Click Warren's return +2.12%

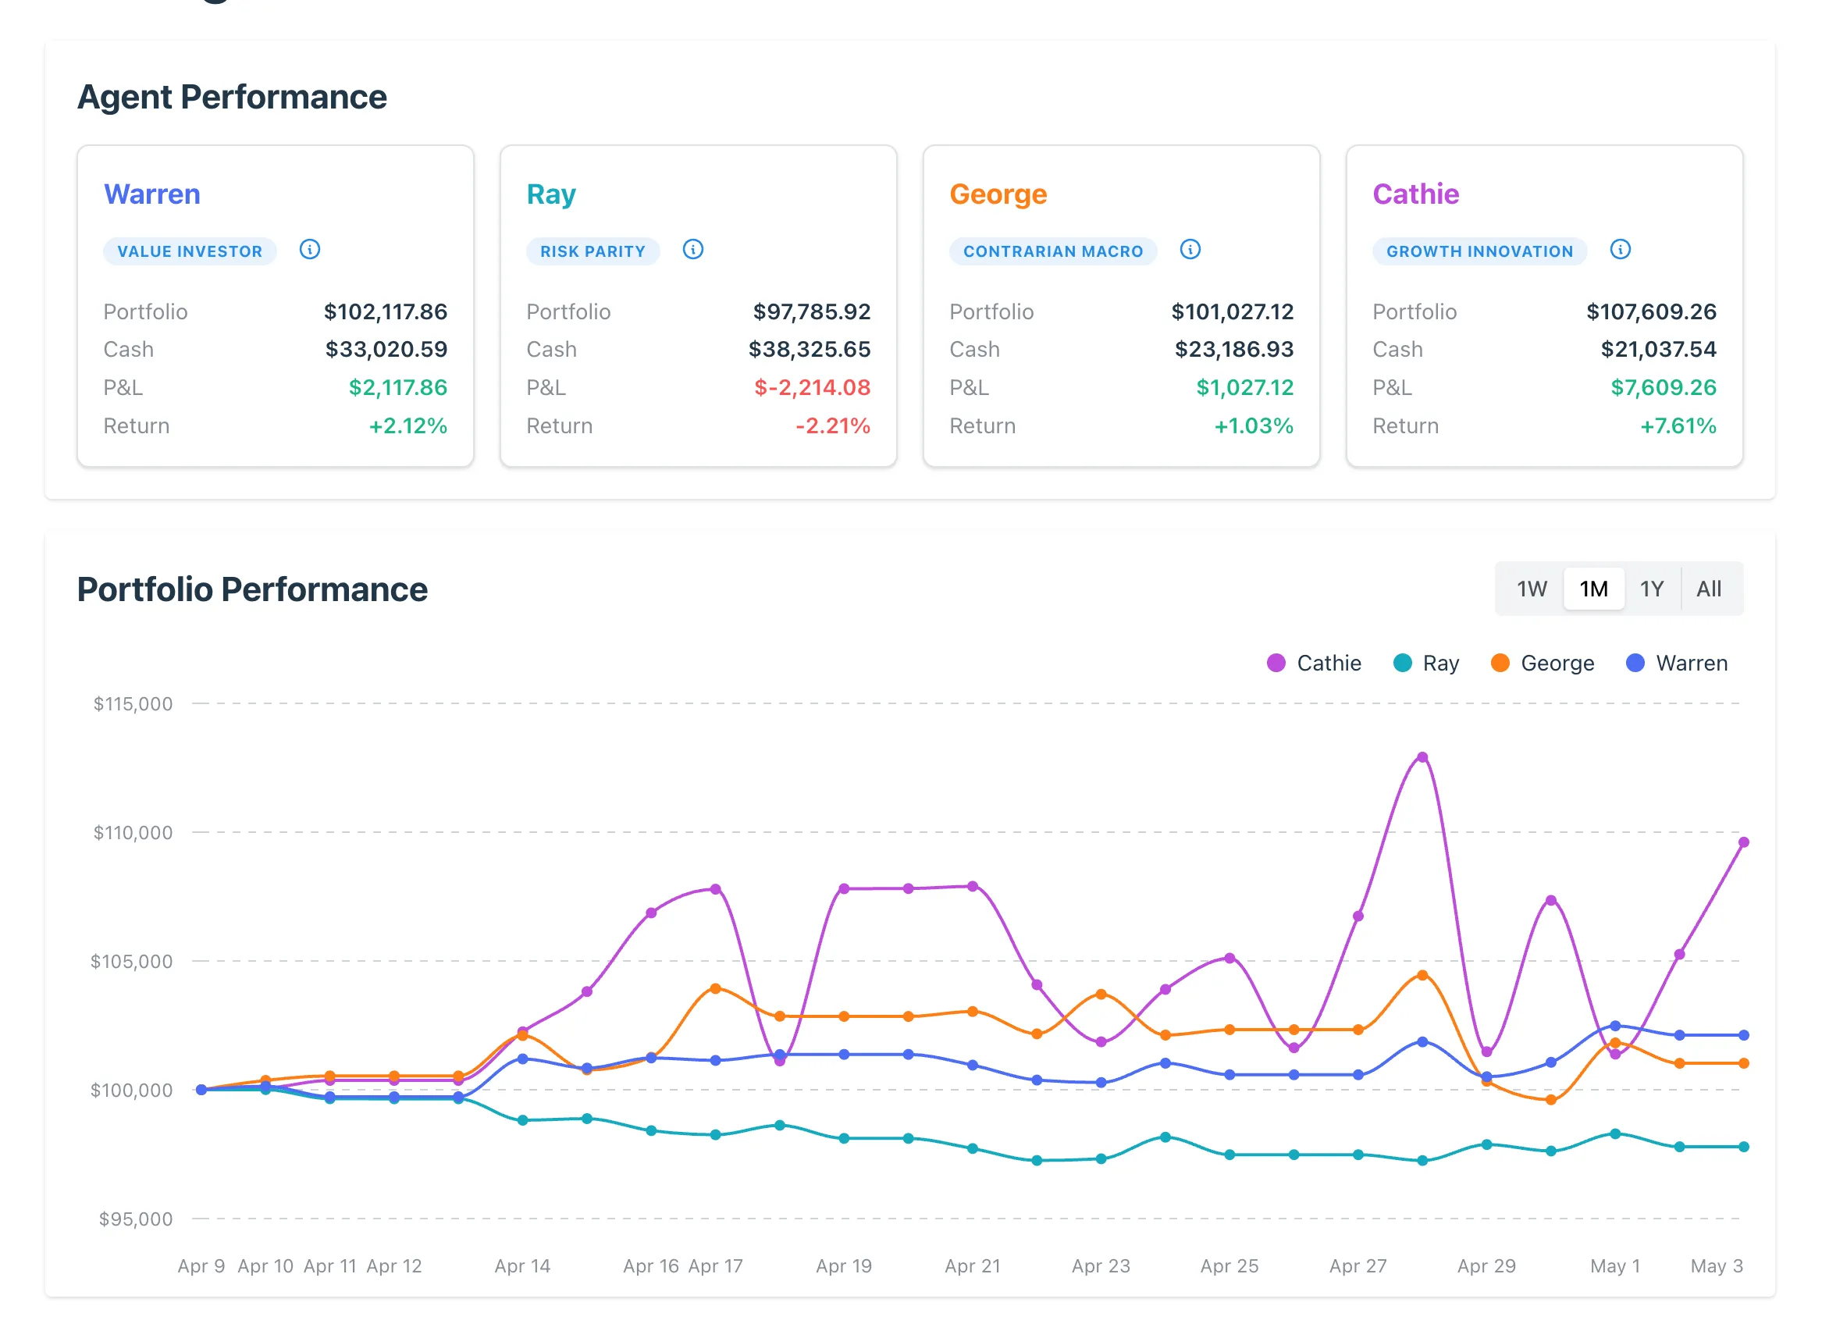tap(408, 426)
